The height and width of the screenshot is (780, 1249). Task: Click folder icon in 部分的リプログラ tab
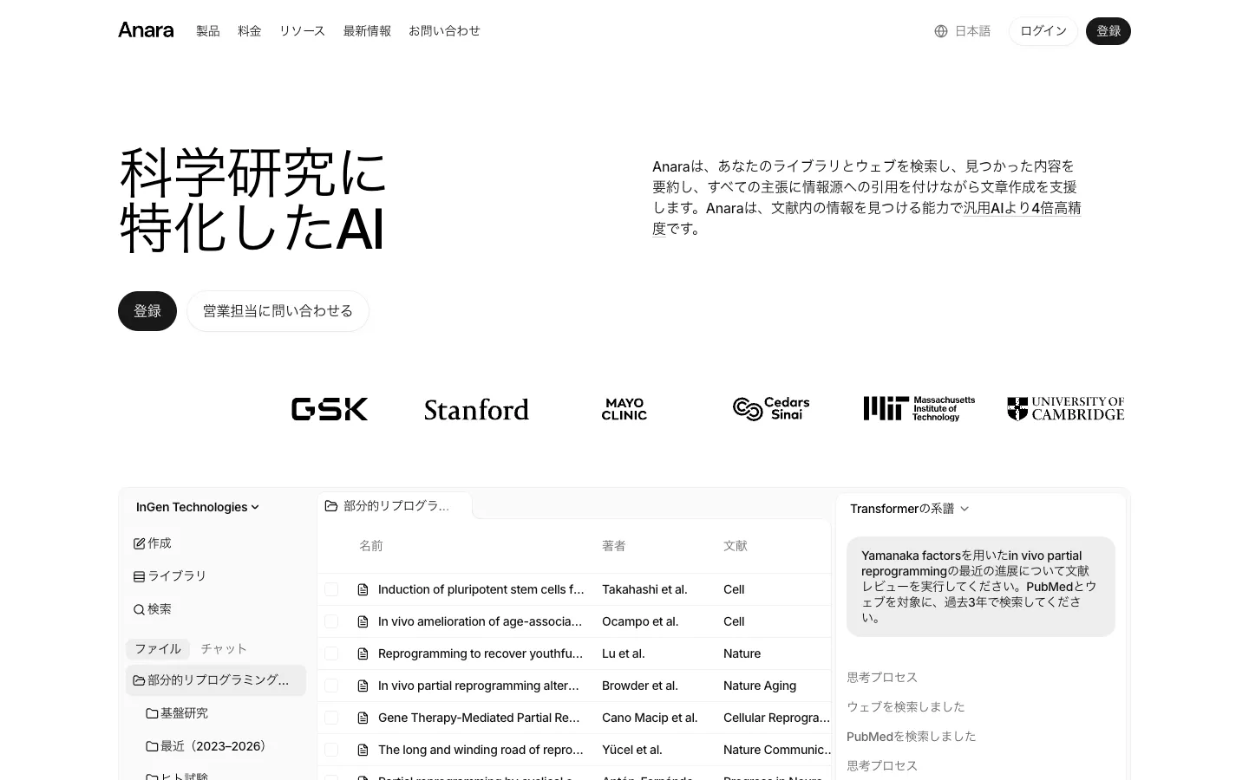(331, 506)
